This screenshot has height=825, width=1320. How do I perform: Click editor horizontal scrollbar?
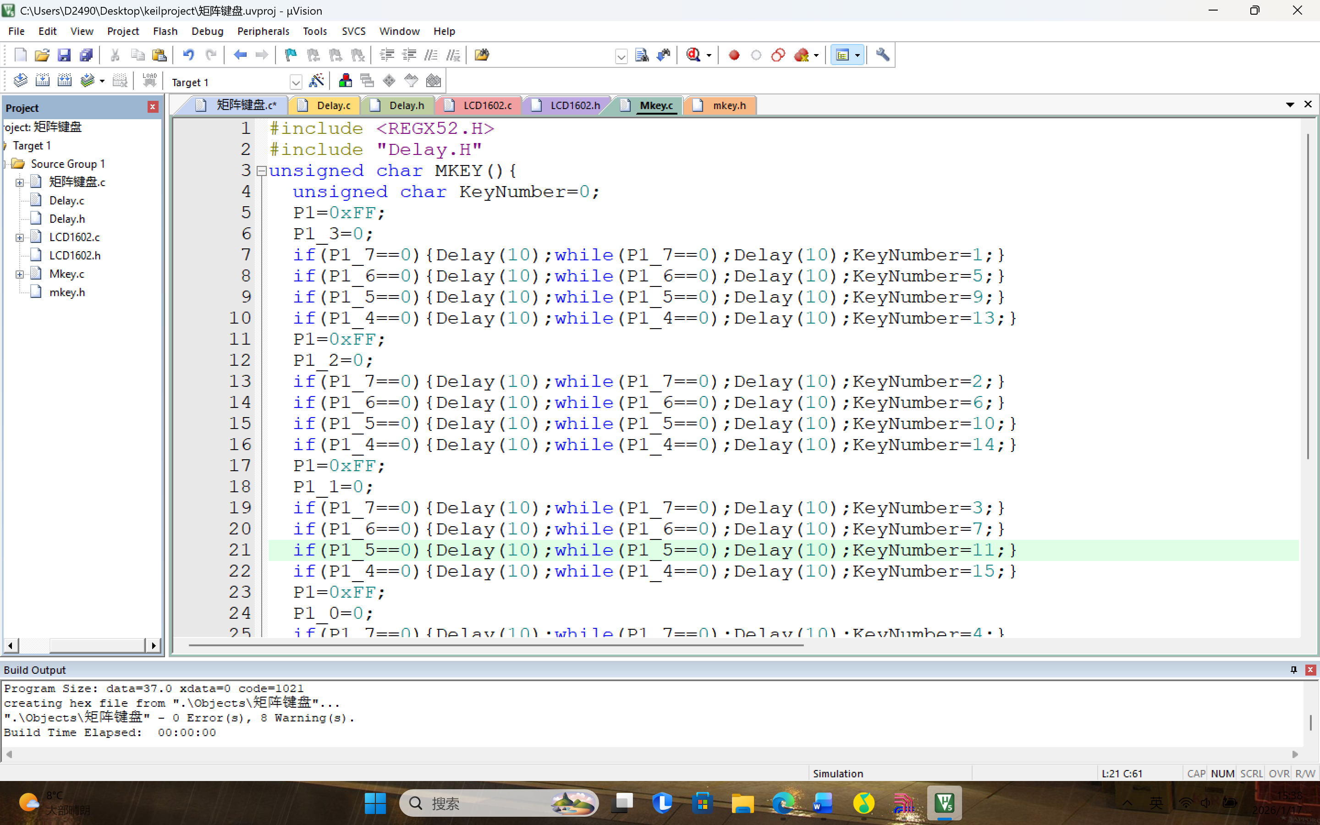click(496, 645)
